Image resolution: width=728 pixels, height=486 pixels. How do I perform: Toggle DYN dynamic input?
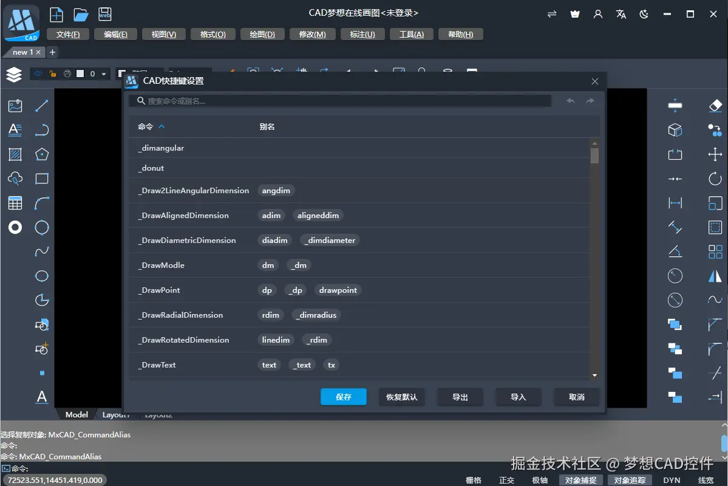672,480
